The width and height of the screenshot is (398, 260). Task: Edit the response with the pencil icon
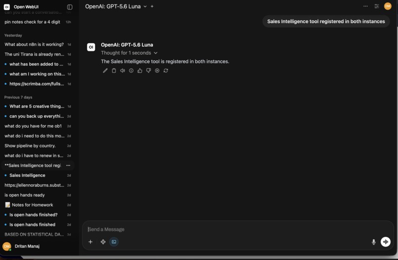click(x=105, y=70)
